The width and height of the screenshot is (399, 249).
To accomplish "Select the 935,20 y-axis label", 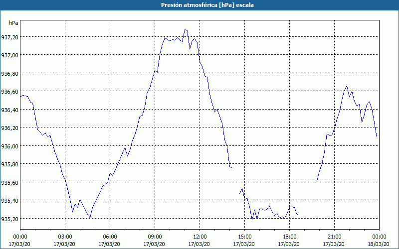I will coord(9,219).
